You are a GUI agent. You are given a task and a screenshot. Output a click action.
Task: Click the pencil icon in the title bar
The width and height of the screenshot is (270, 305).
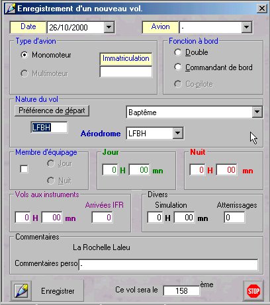pyautogui.click(x=11, y=9)
